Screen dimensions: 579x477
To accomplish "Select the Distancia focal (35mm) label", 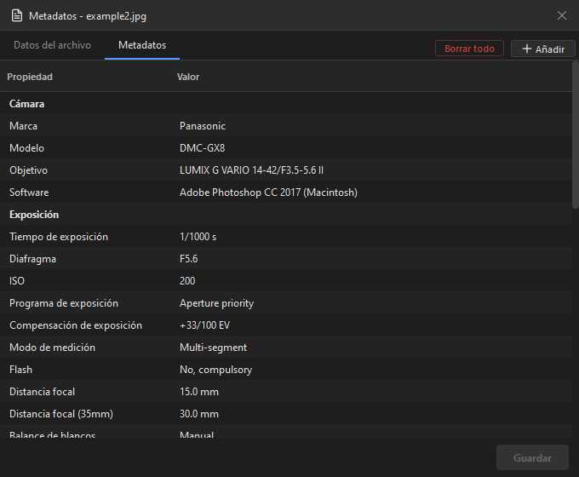I will pyautogui.click(x=61, y=414).
